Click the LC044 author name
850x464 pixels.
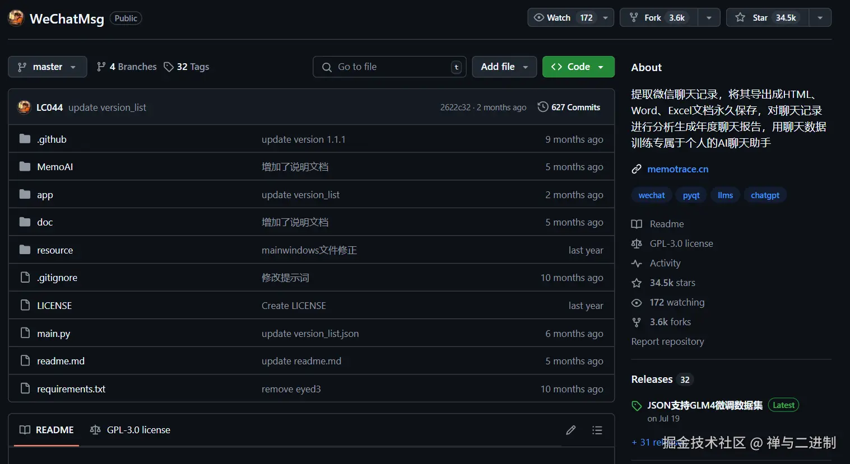(x=49, y=107)
